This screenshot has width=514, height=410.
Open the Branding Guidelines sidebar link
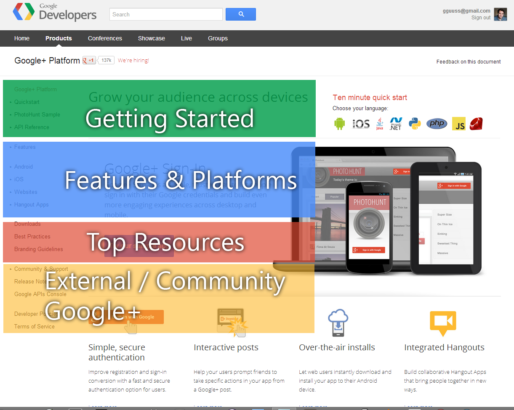38,249
